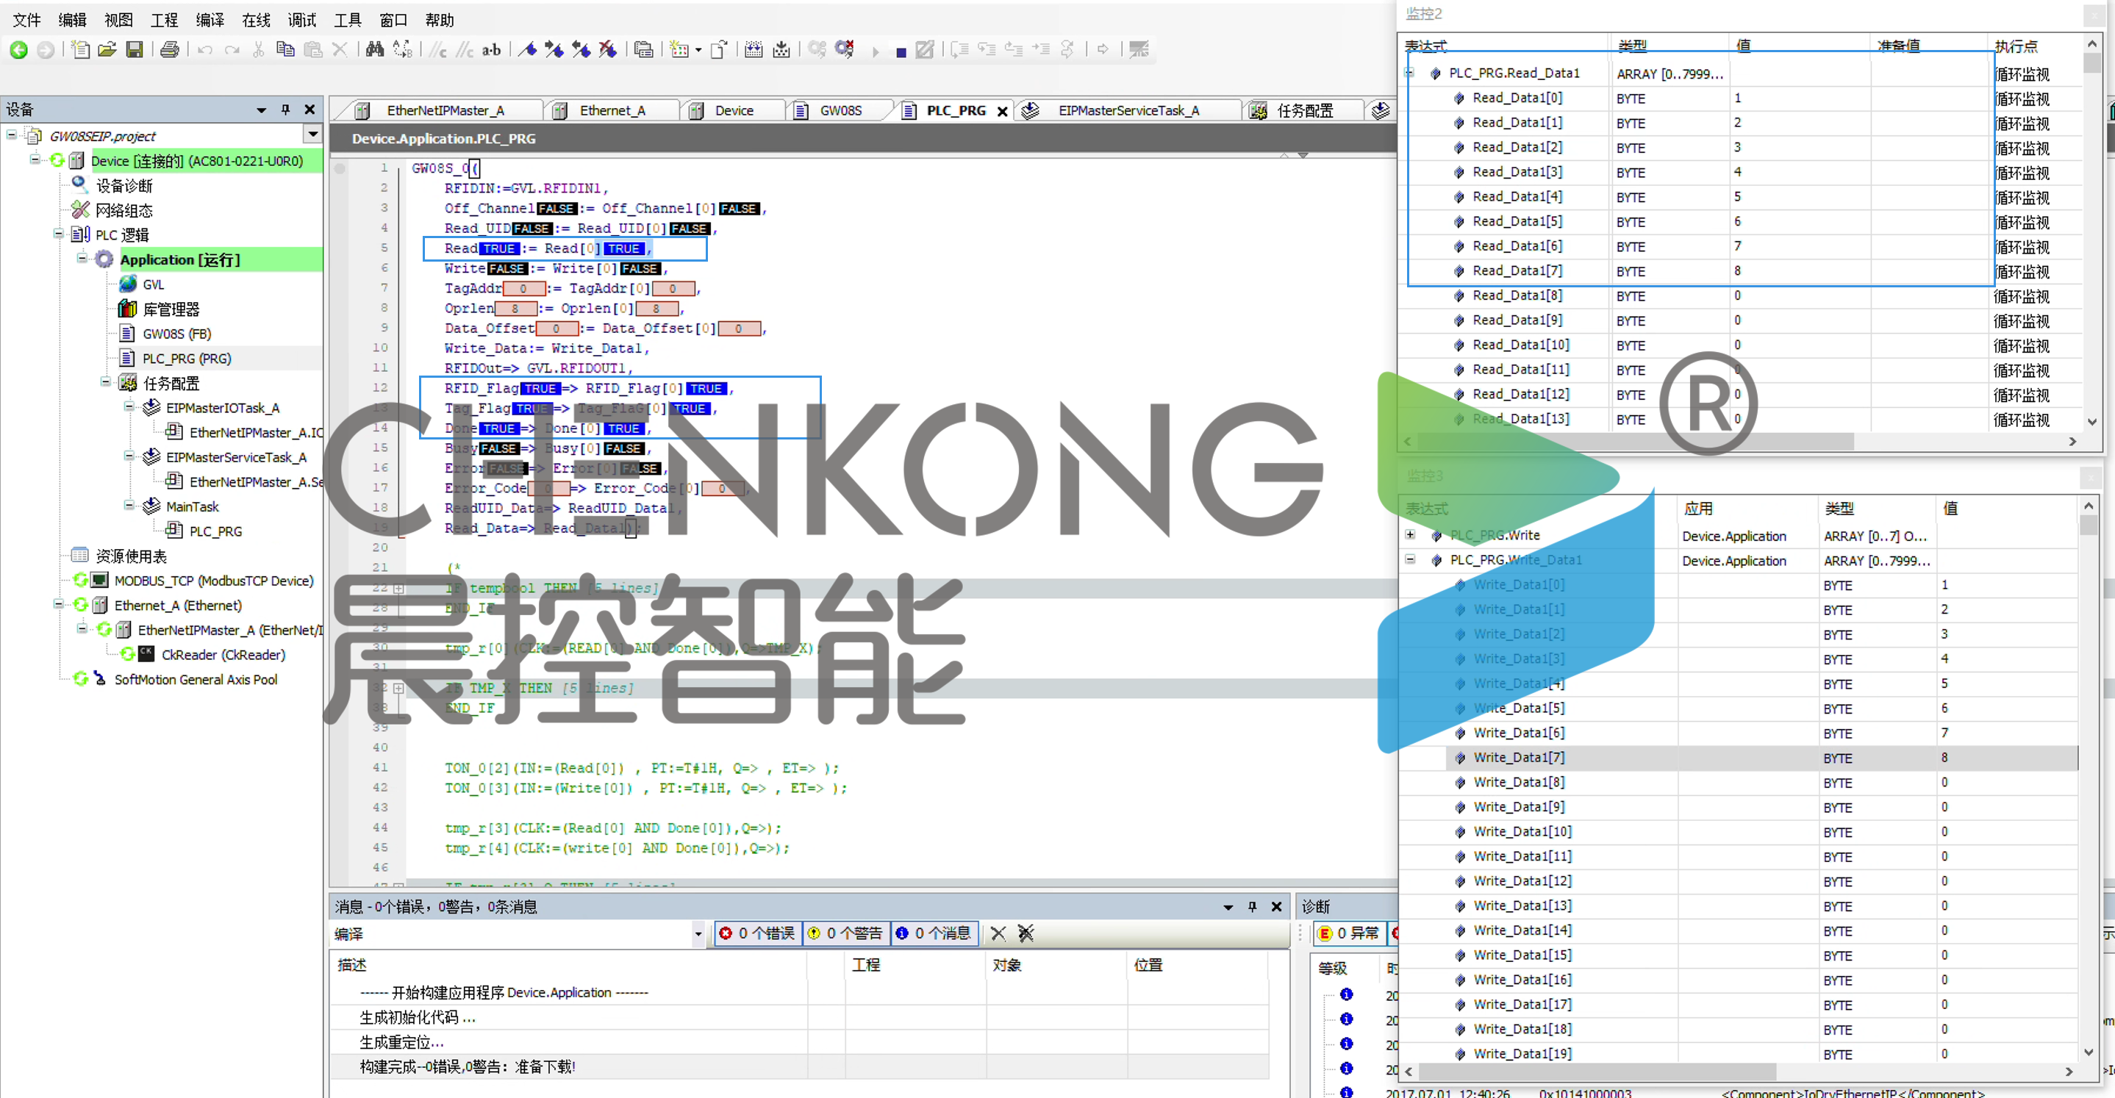Viewport: 2115px width, 1098px height.
Task: Click the green navigate back arrow
Action: point(18,50)
